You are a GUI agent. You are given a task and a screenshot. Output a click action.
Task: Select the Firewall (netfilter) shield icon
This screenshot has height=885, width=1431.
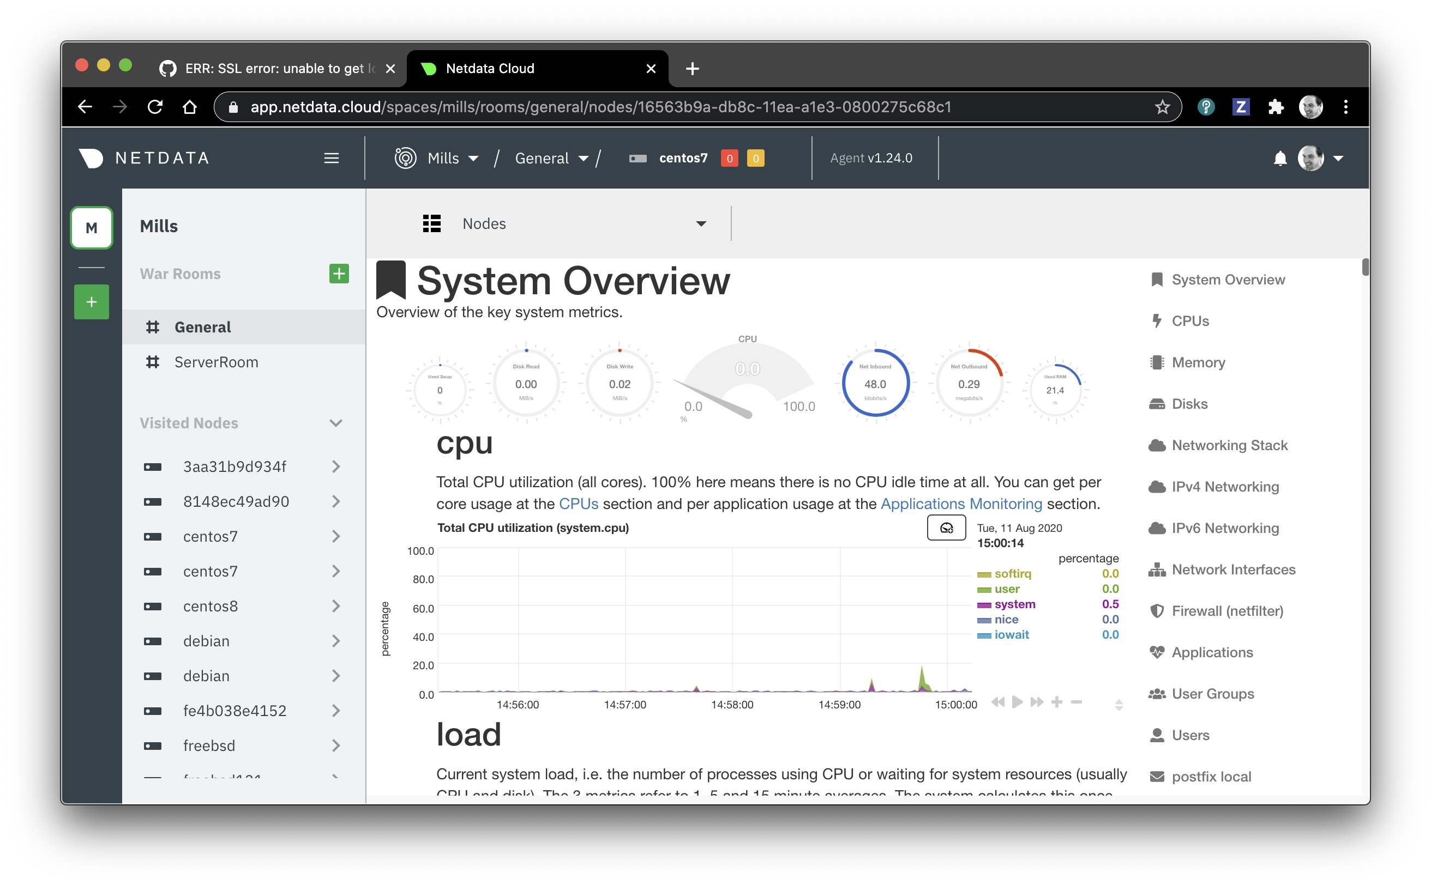coord(1157,610)
